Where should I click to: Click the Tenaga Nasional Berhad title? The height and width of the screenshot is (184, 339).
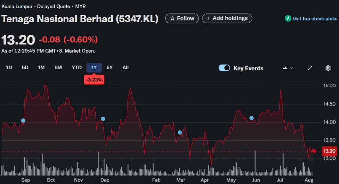click(80, 19)
